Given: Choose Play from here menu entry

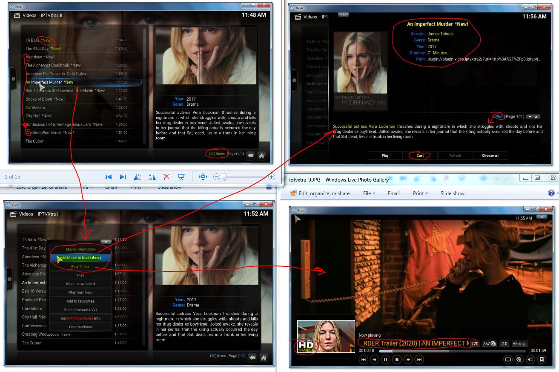Looking at the screenshot, I should tap(80, 292).
